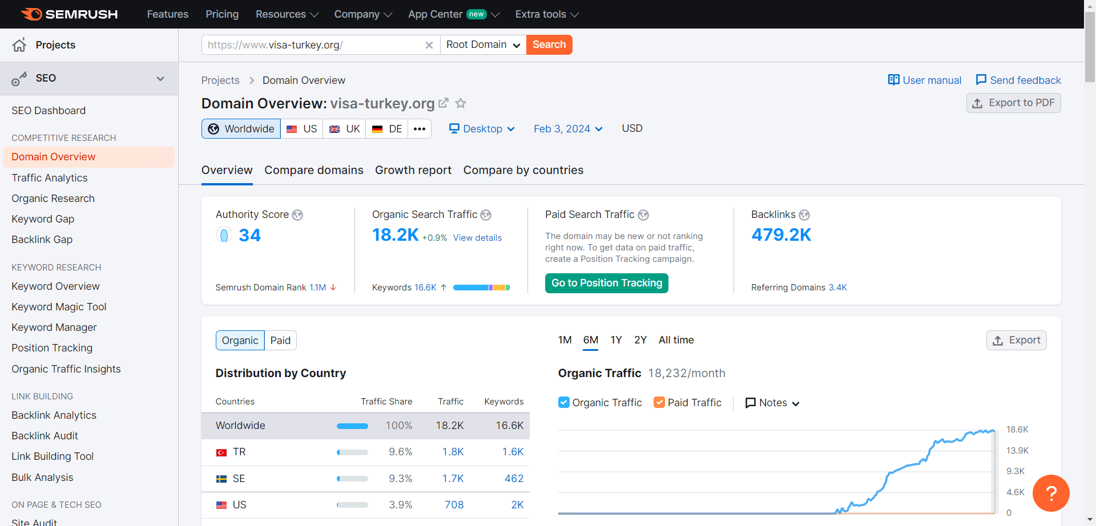The image size is (1096, 526).
Task: Switch to Growth report tab
Action: pyautogui.click(x=413, y=171)
